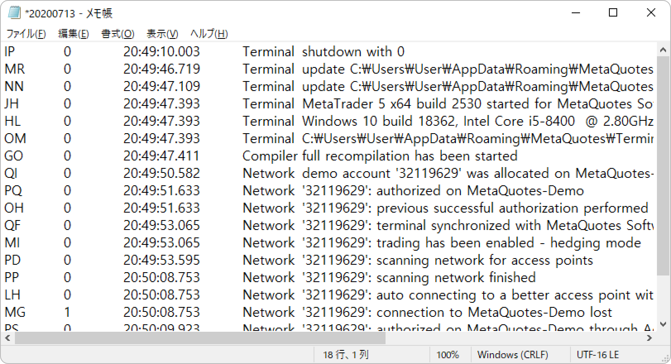Viewport: 671px width, 364px height.
Task: Maximize the Notepad window
Action: coord(613,13)
